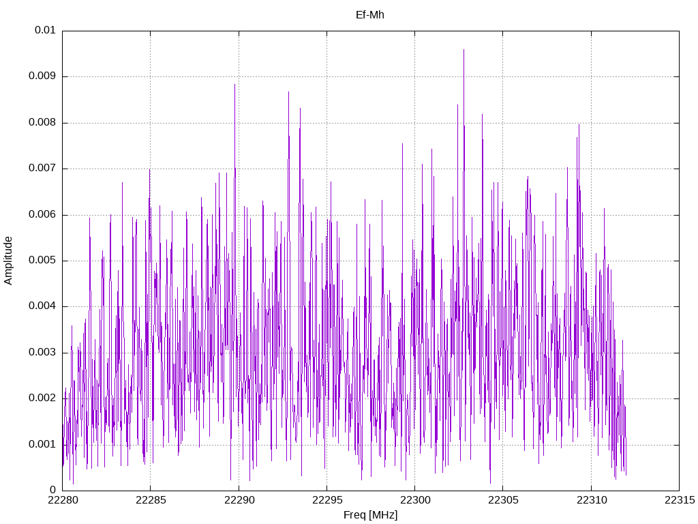Click the 0.005 y-axis tick label
The image size is (698, 524).
42,261
